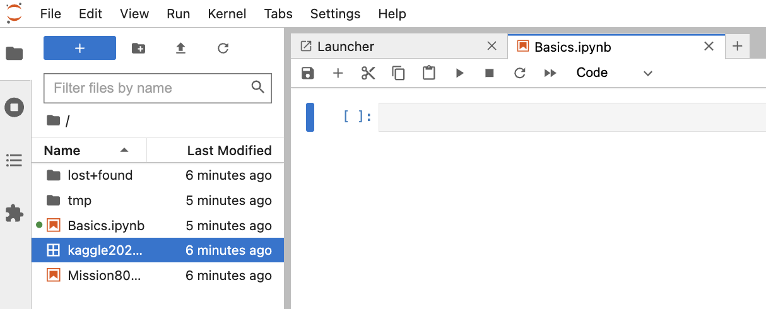Image resolution: width=766 pixels, height=309 pixels.
Task: Open the Running Terminals and Kernels sidebar
Action: click(14, 107)
